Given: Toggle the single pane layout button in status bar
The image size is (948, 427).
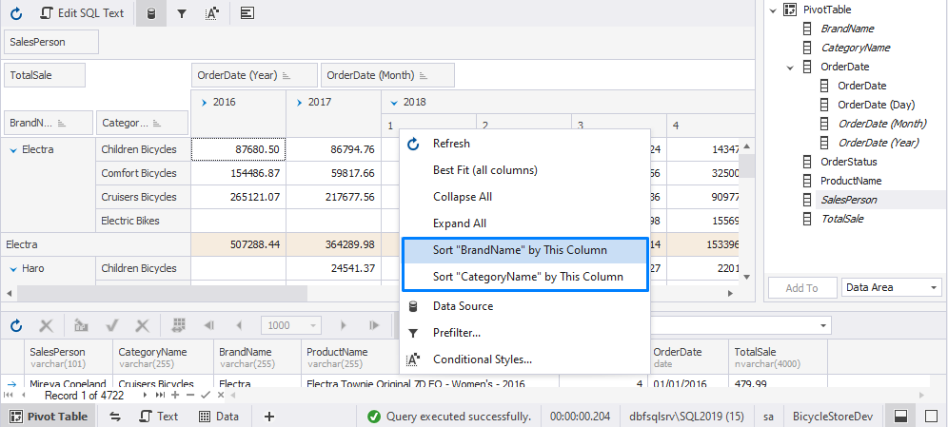Looking at the screenshot, I should pos(930,417).
